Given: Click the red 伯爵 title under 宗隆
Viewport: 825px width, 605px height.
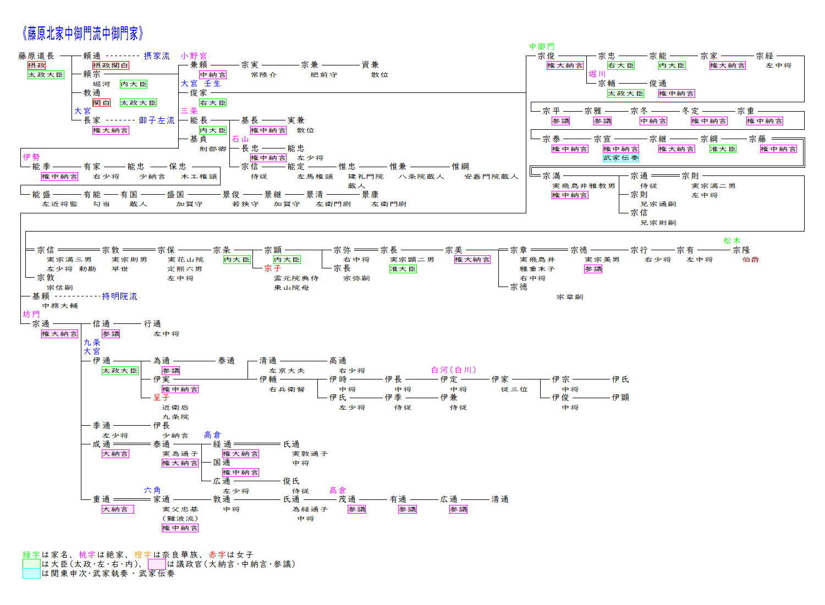Looking at the screenshot, I should point(750,260).
